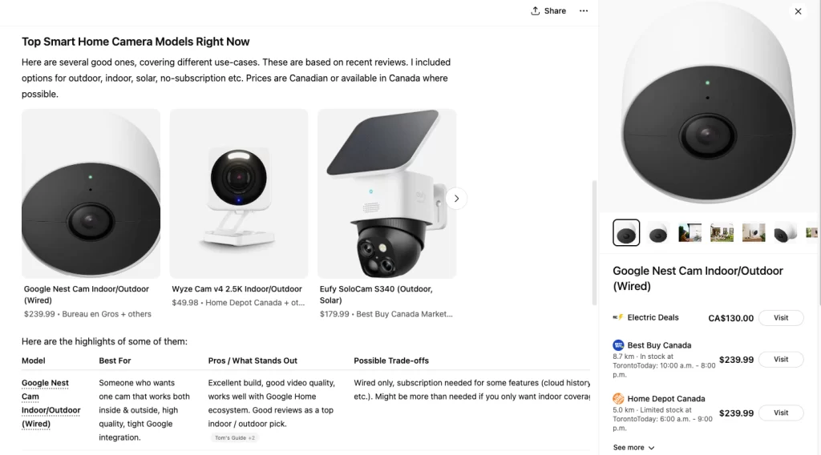Image resolution: width=821 pixels, height=455 pixels.
Task: Open the Tom's Guide source citation
Action: pos(234,437)
